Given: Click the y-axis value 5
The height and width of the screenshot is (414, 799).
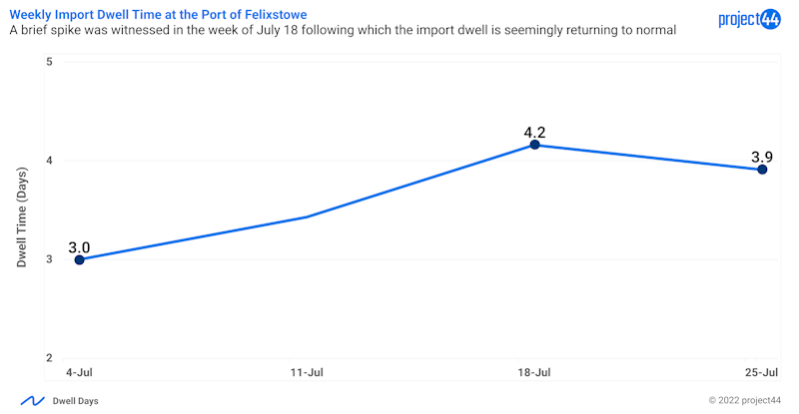Looking at the screenshot, I should (49, 62).
